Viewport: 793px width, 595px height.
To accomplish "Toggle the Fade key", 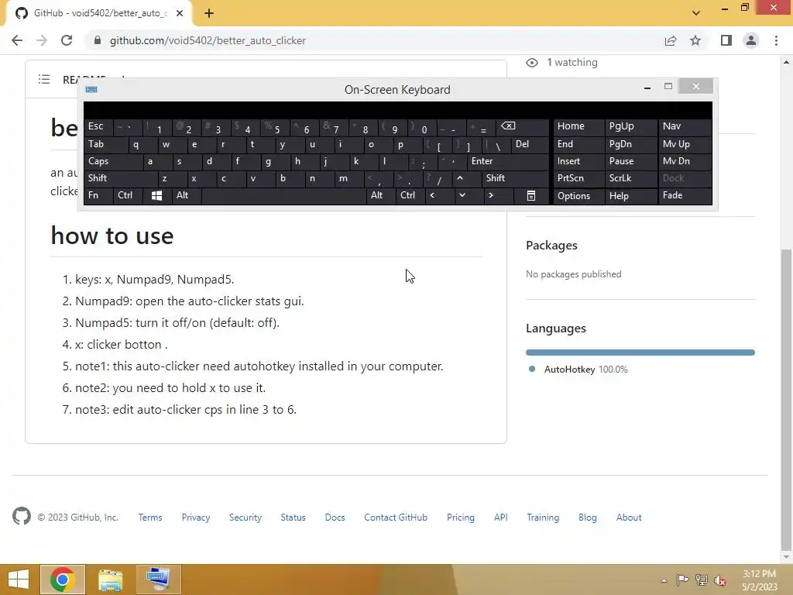I will tap(685, 196).
